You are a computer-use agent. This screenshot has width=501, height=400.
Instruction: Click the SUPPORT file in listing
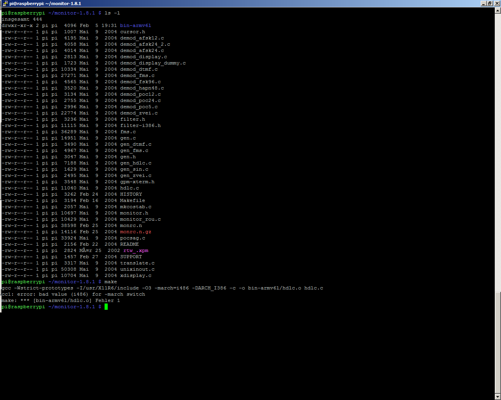pyautogui.click(x=131, y=257)
